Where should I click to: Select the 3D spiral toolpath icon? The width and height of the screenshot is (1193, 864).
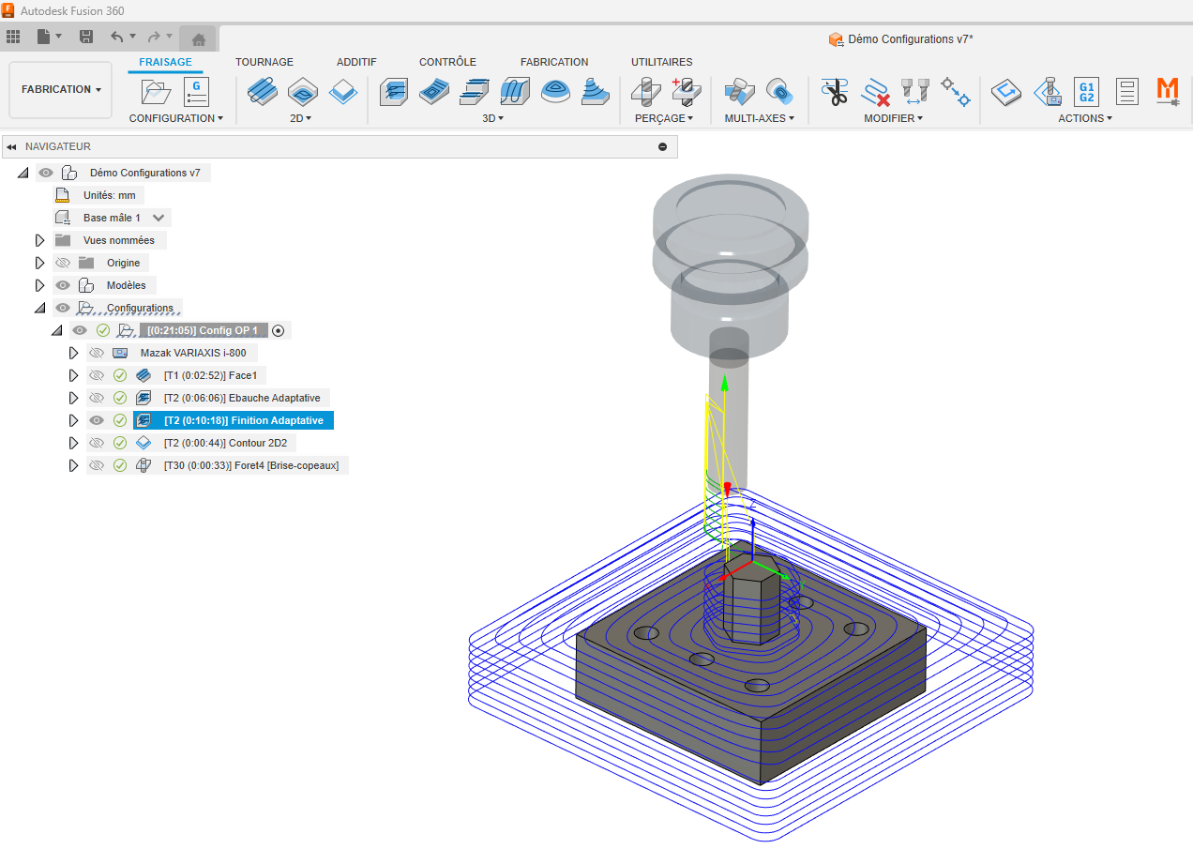point(555,91)
